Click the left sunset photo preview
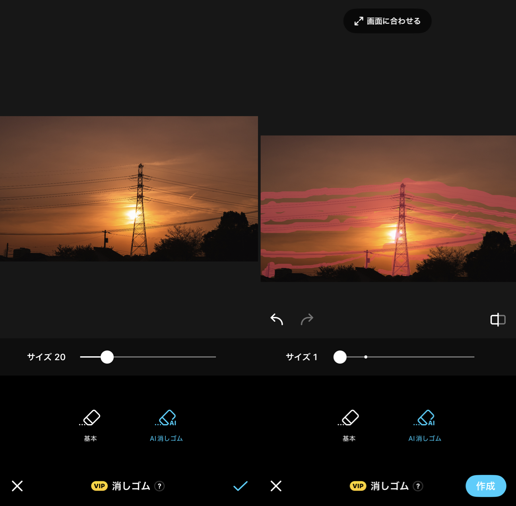The width and height of the screenshot is (516, 506). (129, 189)
